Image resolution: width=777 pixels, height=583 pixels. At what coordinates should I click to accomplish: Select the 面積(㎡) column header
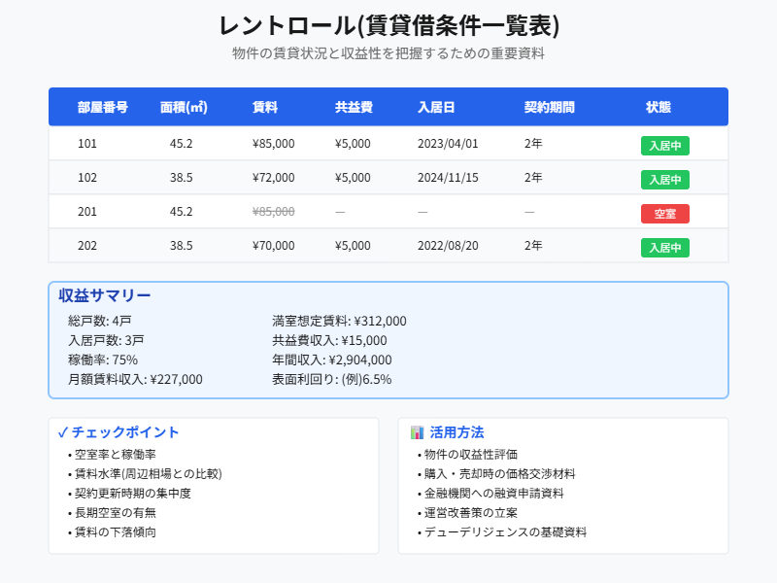(x=184, y=107)
